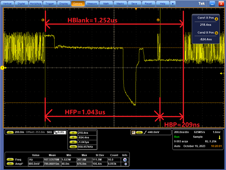Select Curs1 X Pos value 218.4ns
The image size is (226, 170).
point(206,25)
